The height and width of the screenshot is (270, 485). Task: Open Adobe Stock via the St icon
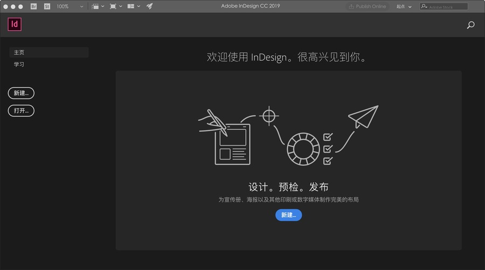47,6
